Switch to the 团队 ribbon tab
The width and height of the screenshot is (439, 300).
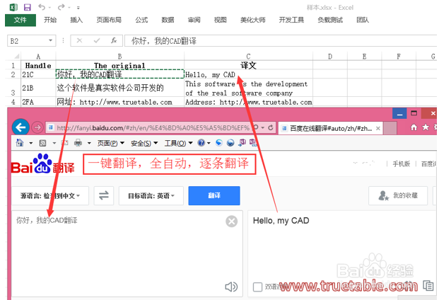pyautogui.click(x=363, y=20)
